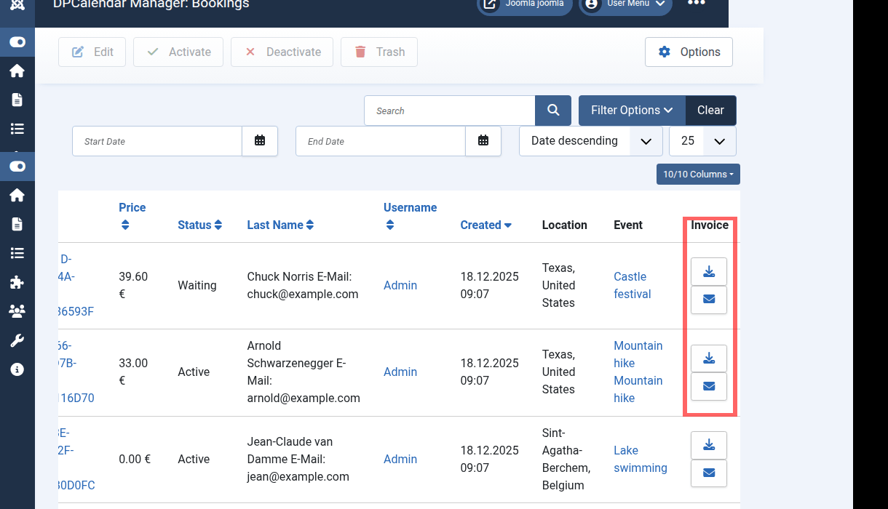Click the info circle sidebar icon
Image resolution: width=888 pixels, height=509 pixels.
17,369
